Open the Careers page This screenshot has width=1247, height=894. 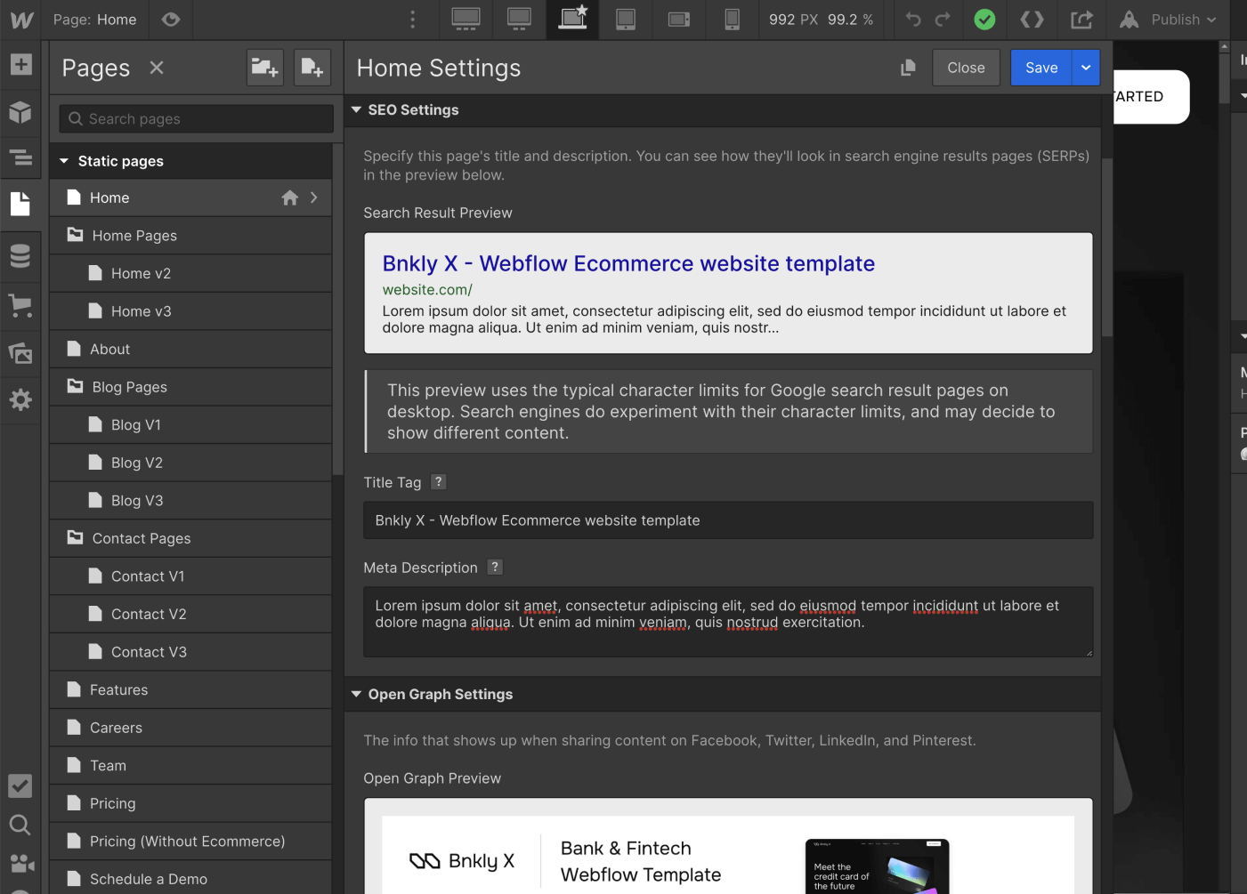(190, 728)
